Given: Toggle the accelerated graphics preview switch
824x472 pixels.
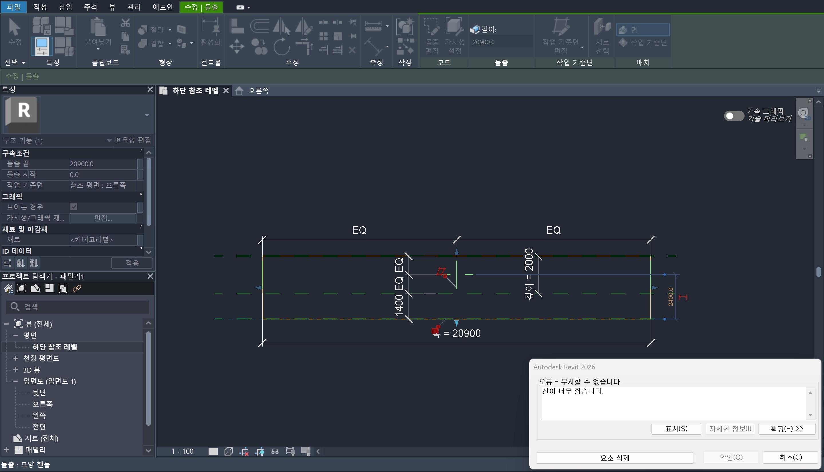Looking at the screenshot, I should [x=734, y=116].
